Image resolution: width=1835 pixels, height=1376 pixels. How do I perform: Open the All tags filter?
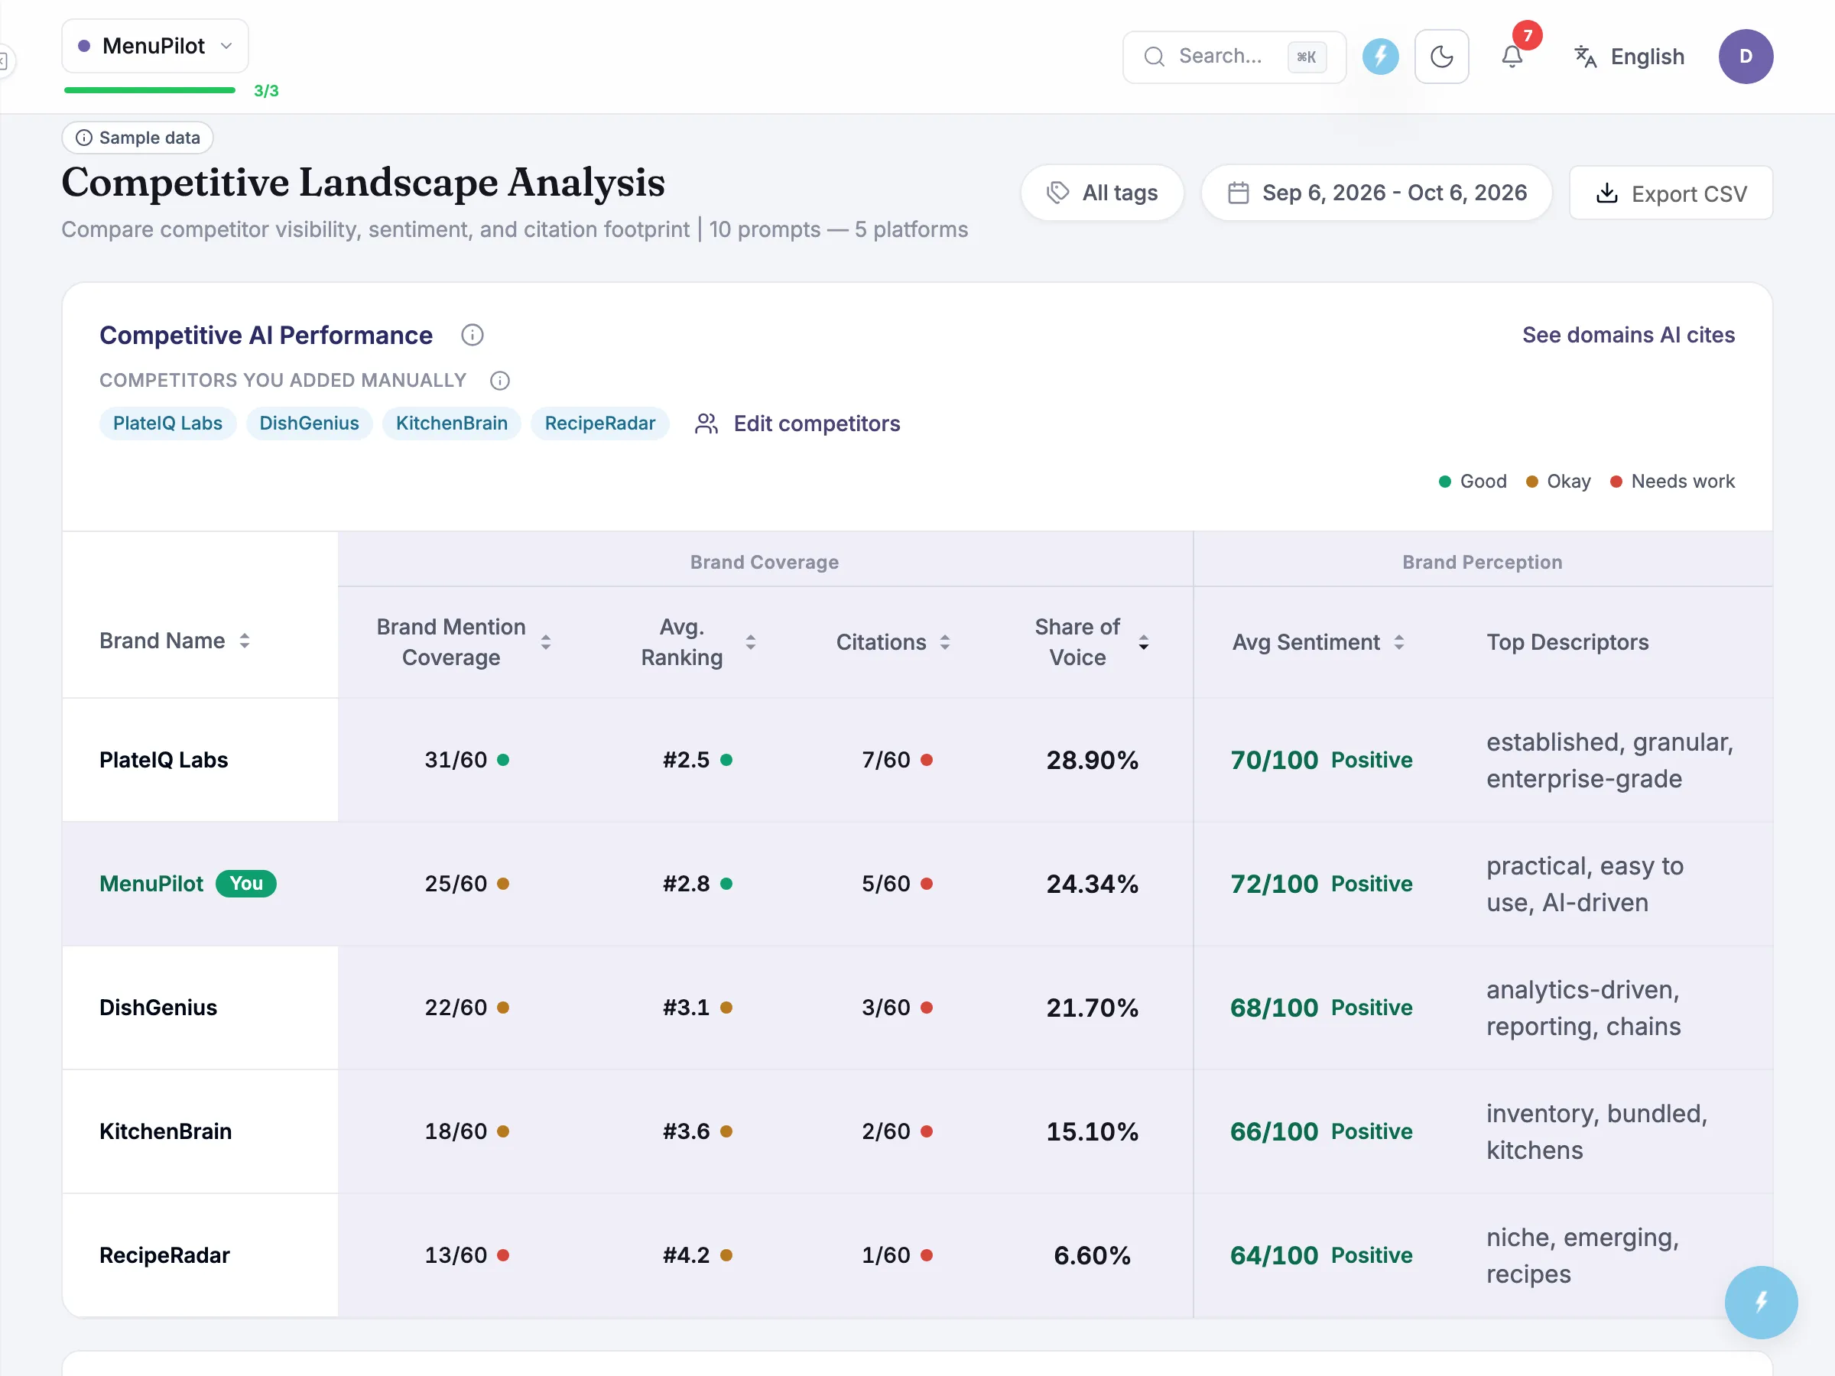[1103, 193]
